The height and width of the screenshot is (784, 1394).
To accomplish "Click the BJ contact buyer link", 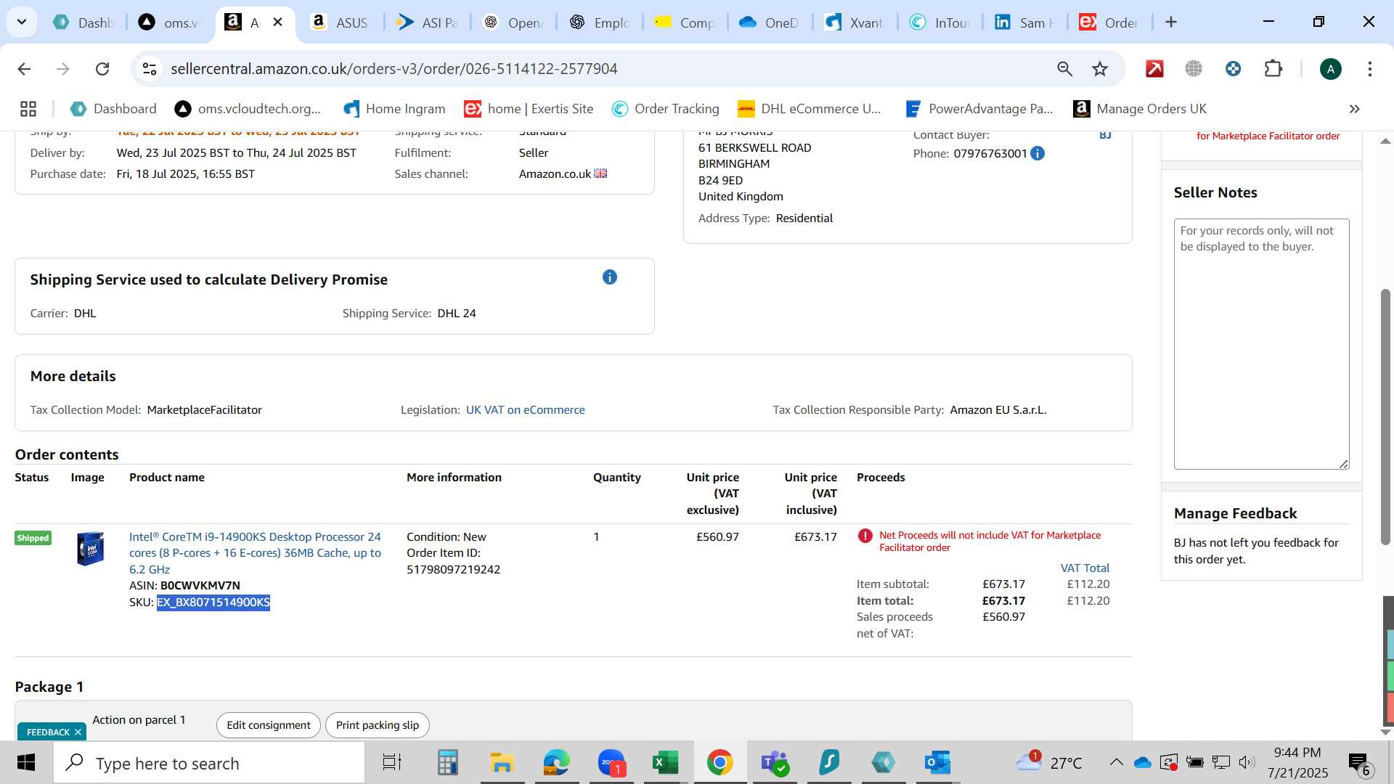I will pyautogui.click(x=1105, y=135).
